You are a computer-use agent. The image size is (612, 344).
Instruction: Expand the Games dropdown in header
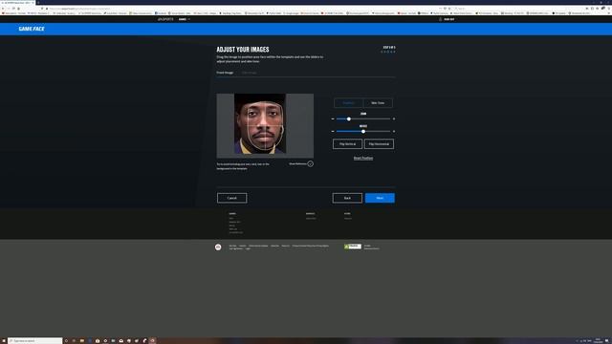185,19
